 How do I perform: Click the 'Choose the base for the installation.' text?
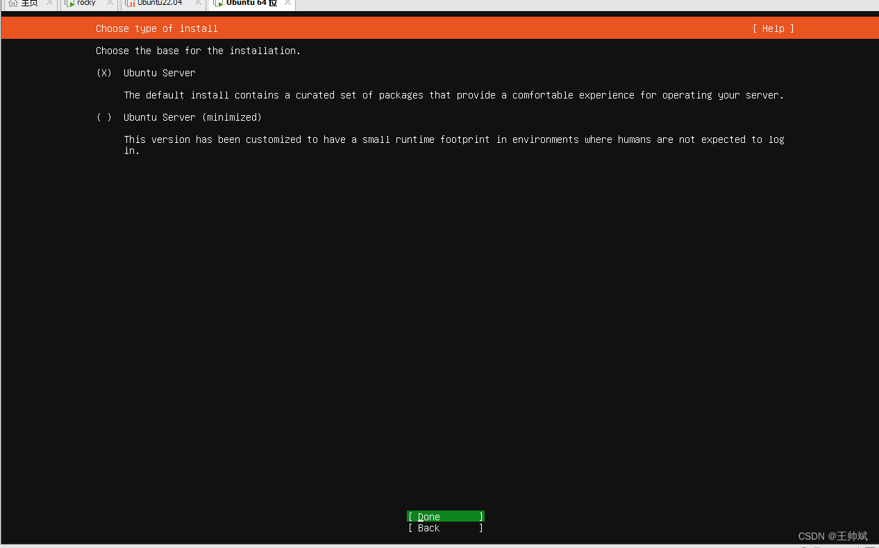tap(199, 51)
